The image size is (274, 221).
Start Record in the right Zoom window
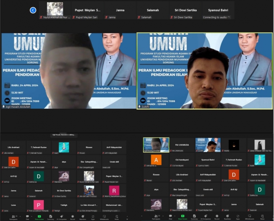click(x=217, y=217)
